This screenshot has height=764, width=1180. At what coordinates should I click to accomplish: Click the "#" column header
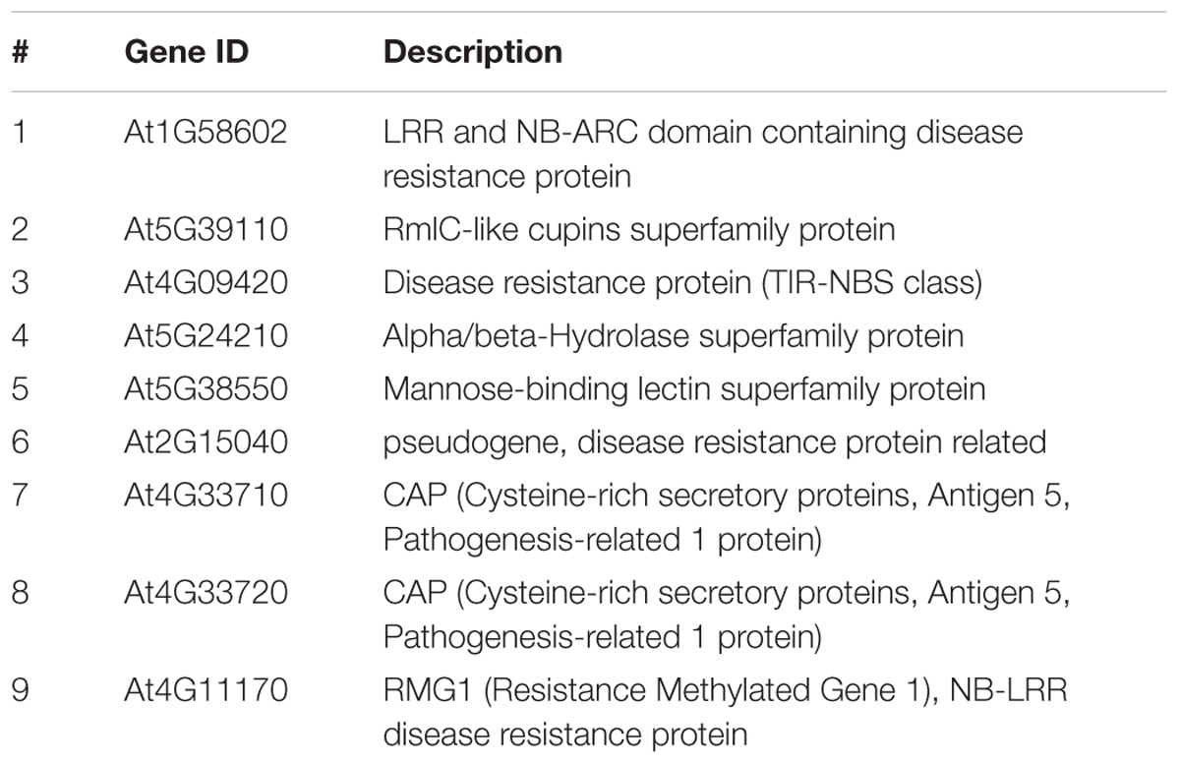click(x=21, y=52)
